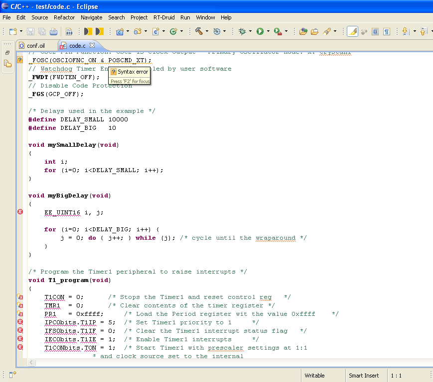
Task: Click the Print toolbar icon
Action: (x=54, y=31)
